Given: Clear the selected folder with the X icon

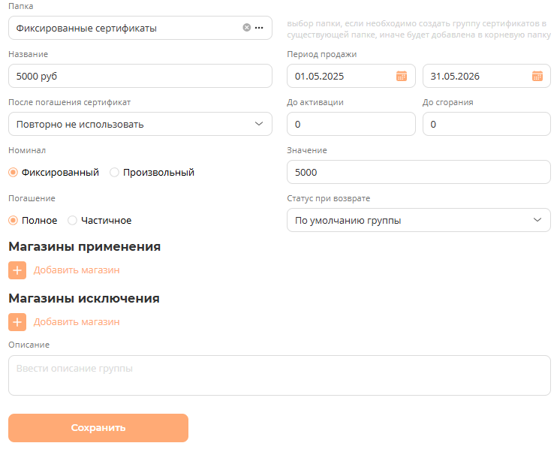Looking at the screenshot, I should (x=247, y=28).
